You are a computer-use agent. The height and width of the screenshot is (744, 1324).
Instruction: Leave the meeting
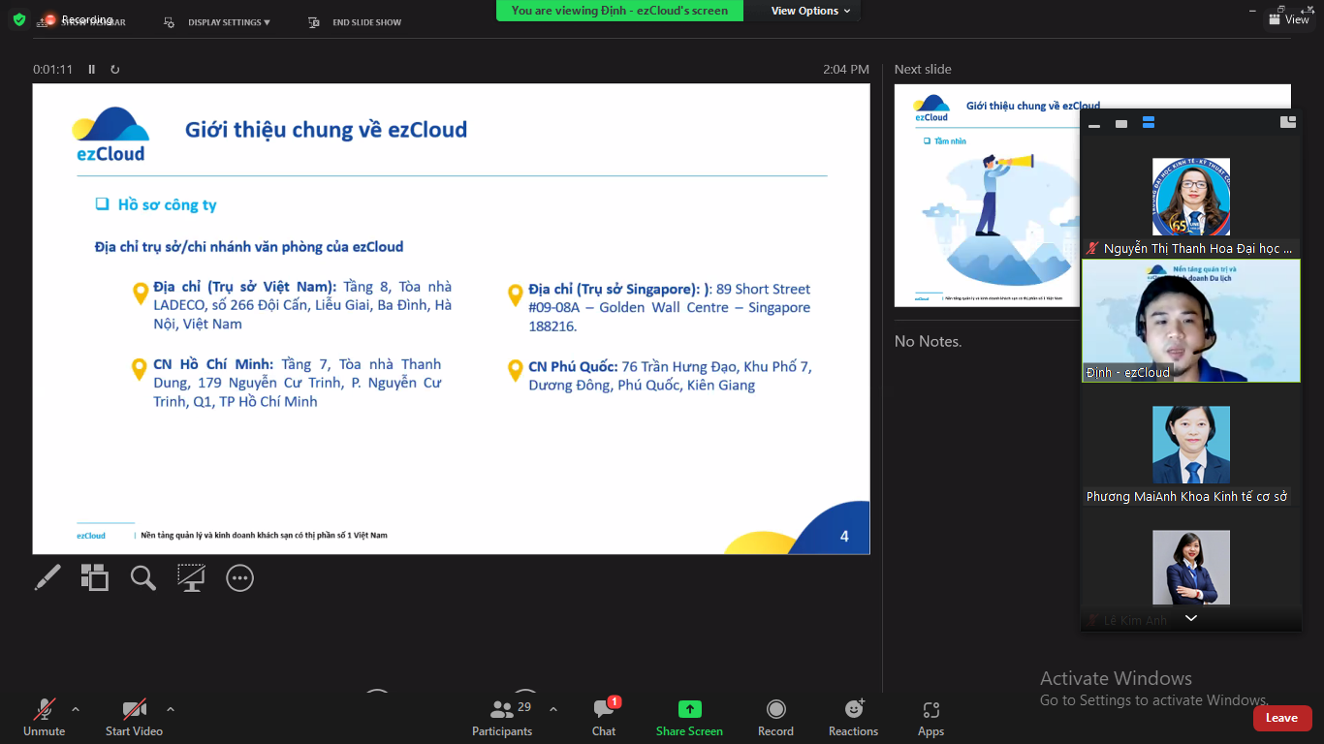[x=1281, y=718]
